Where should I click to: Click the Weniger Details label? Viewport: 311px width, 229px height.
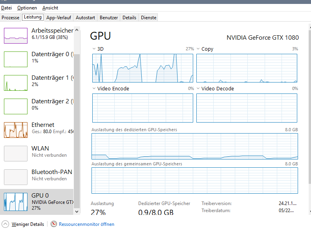(28, 224)
